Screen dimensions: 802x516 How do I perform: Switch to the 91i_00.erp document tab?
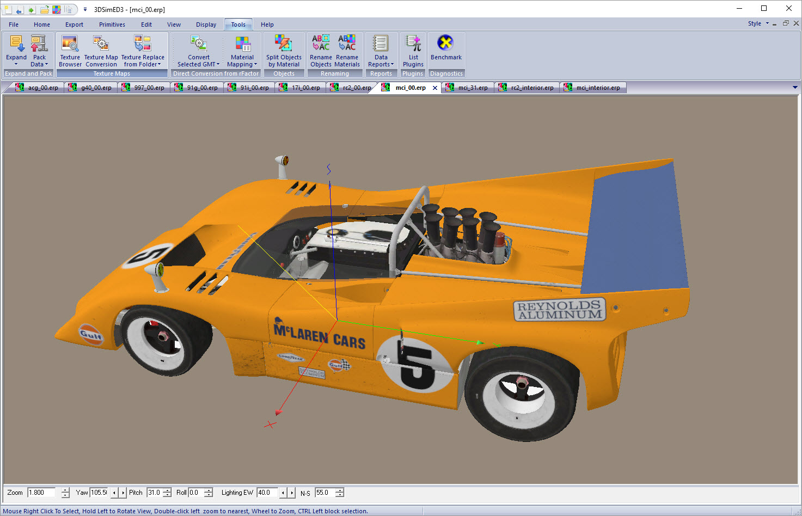tap(249, 88)
